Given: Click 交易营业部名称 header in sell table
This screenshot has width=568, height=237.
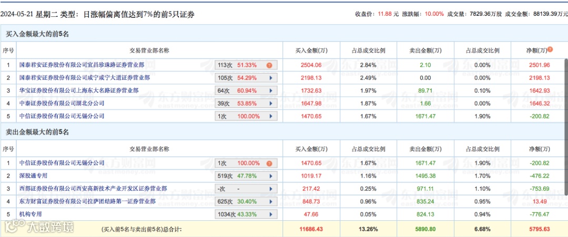Looking at the screenshot, I should click(149, 148).
